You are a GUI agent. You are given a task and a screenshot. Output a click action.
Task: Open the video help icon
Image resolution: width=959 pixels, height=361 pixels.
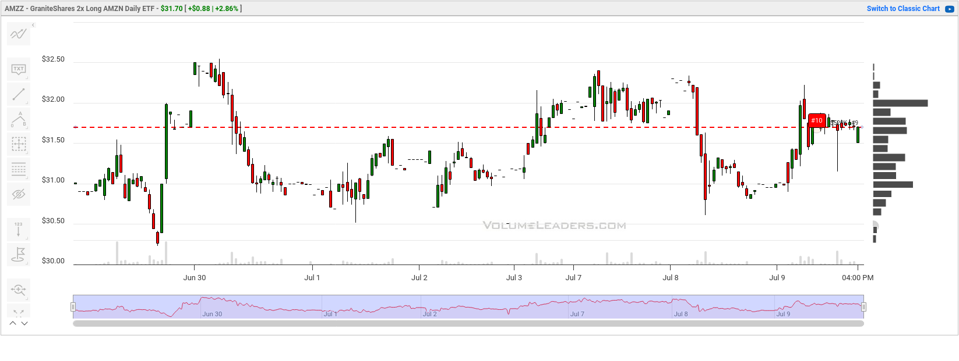[x=950, y=9]
